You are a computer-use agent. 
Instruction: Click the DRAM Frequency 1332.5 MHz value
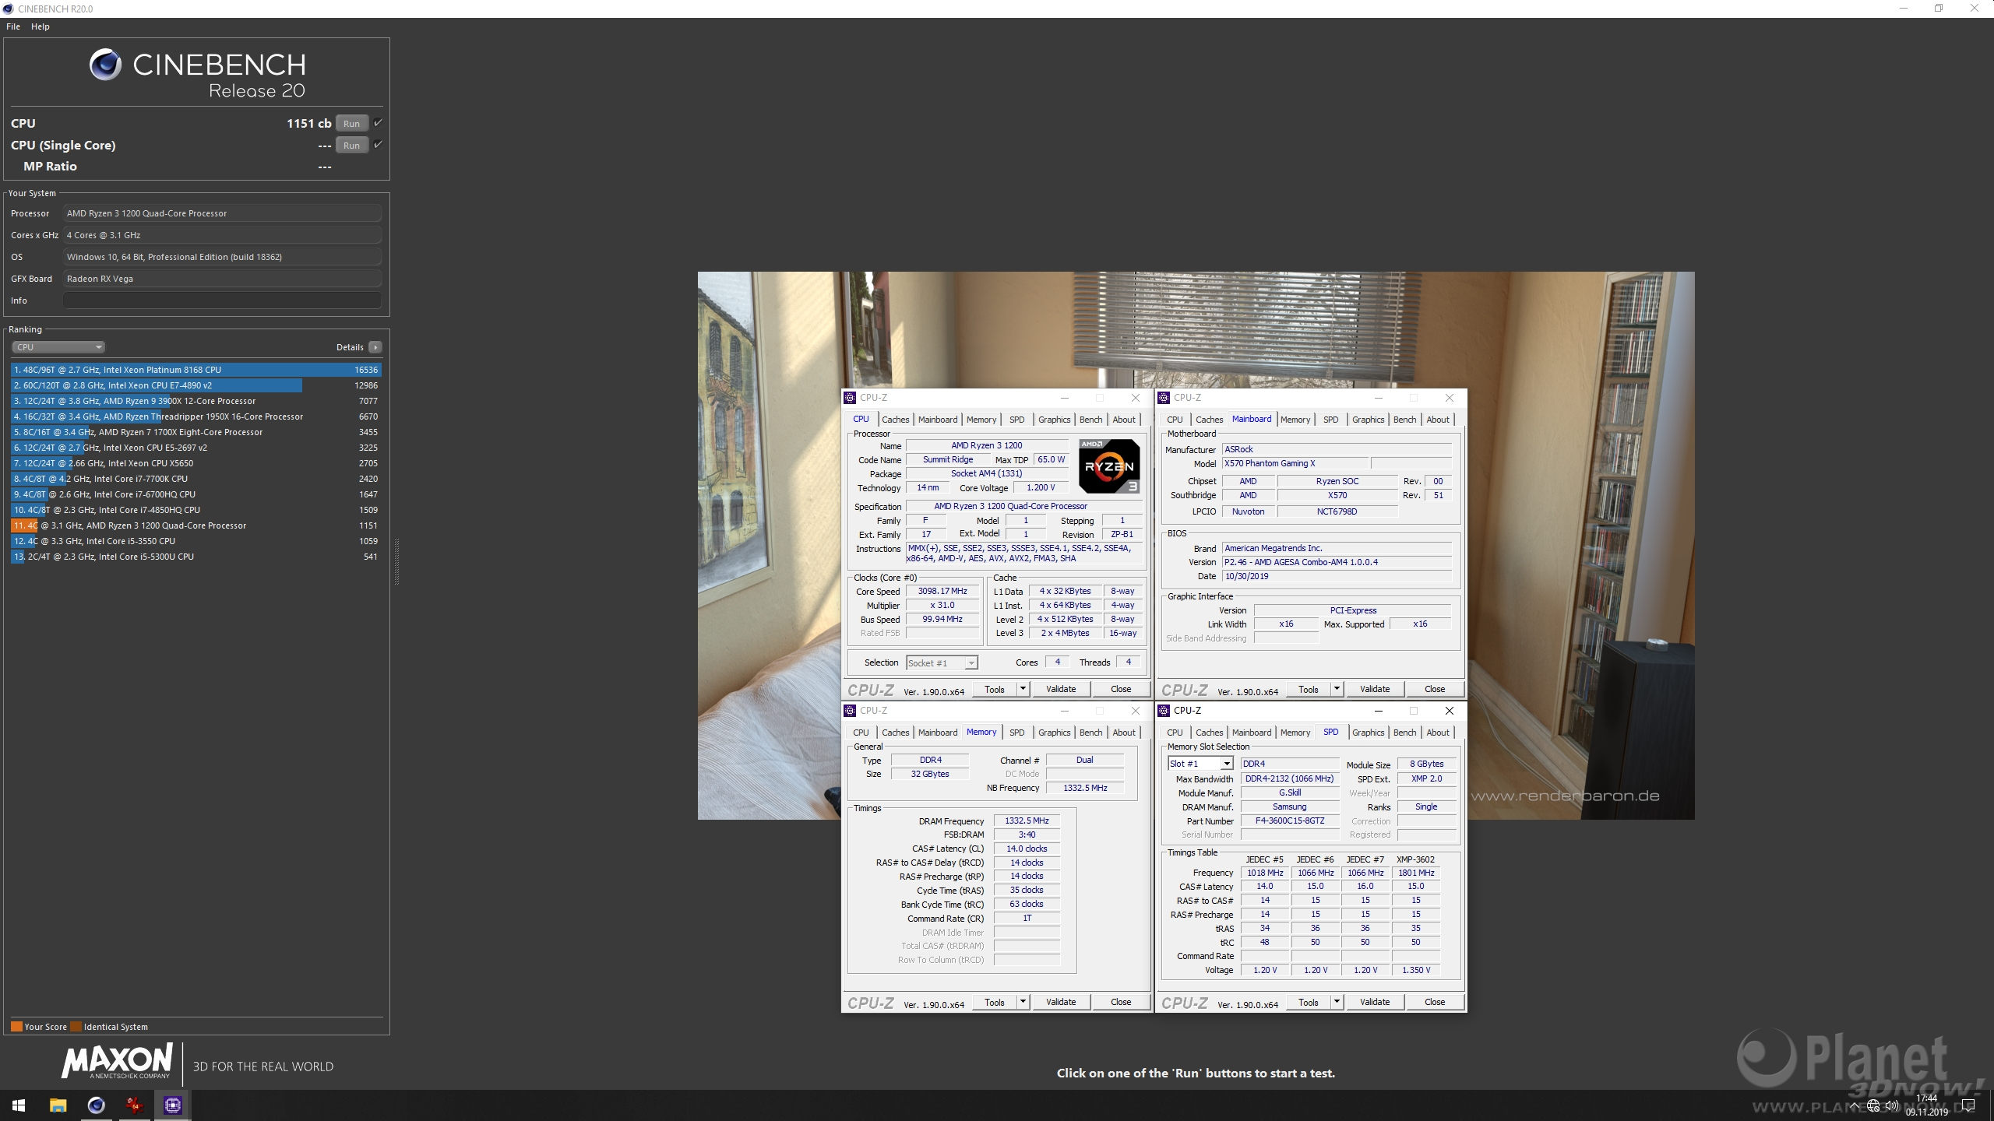1027,821
